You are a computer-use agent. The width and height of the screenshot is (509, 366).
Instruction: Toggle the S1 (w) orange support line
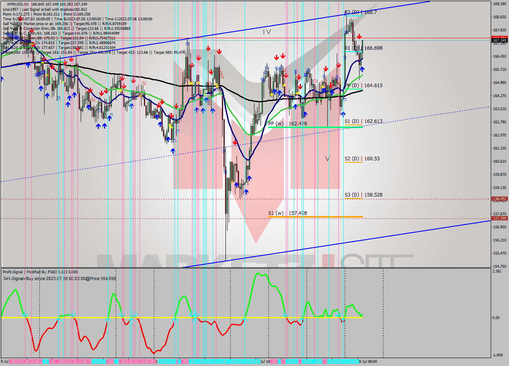click(x=314, y=217)
